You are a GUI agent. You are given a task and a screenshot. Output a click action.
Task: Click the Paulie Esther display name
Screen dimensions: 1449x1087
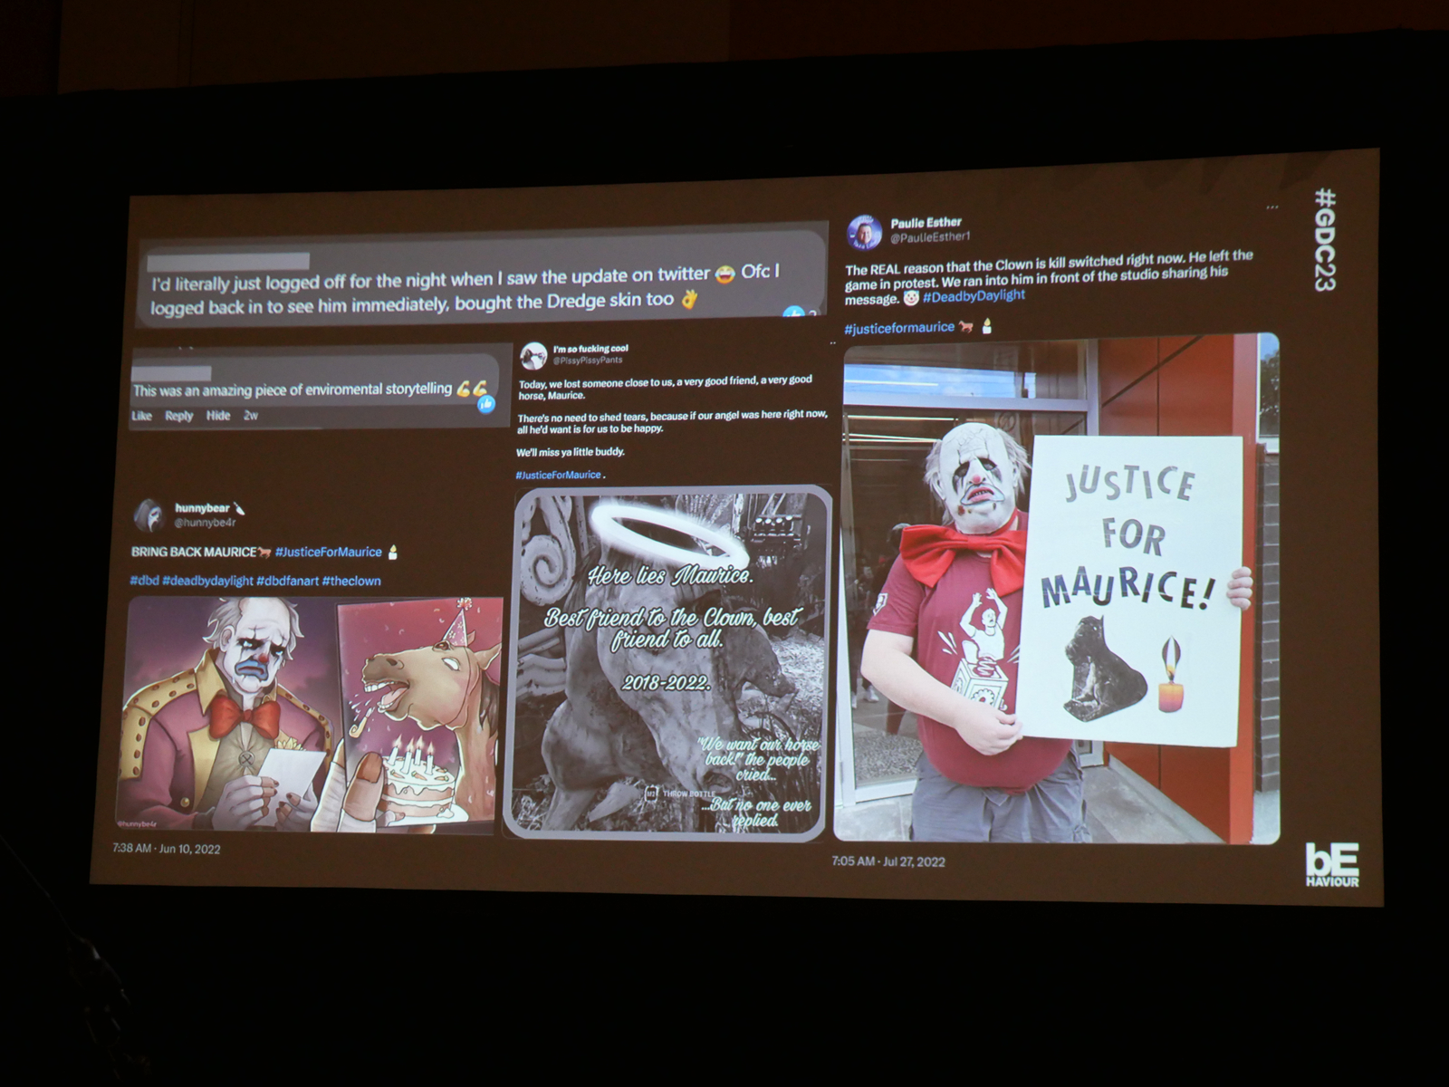point(926,223)
